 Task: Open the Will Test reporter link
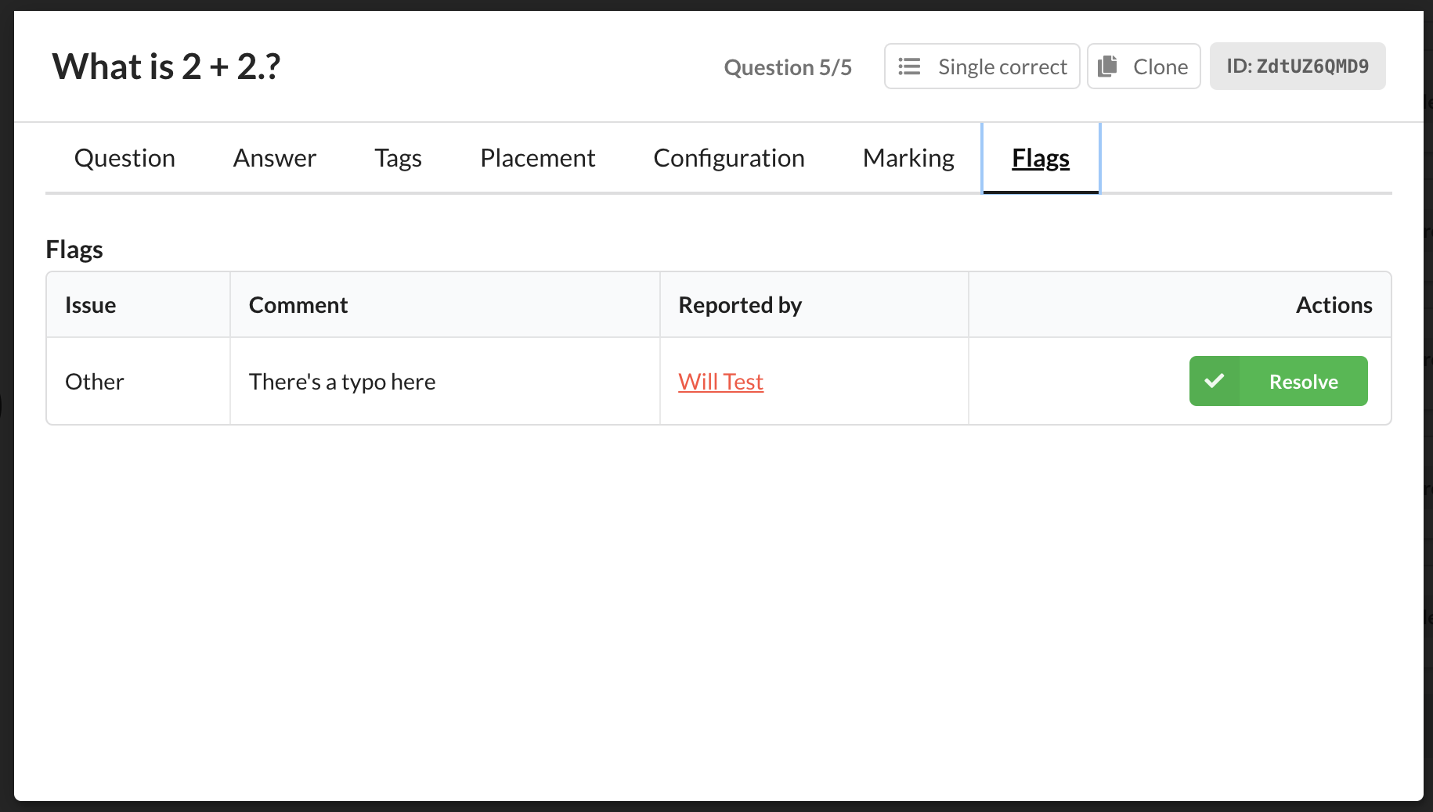coord(720,382)
